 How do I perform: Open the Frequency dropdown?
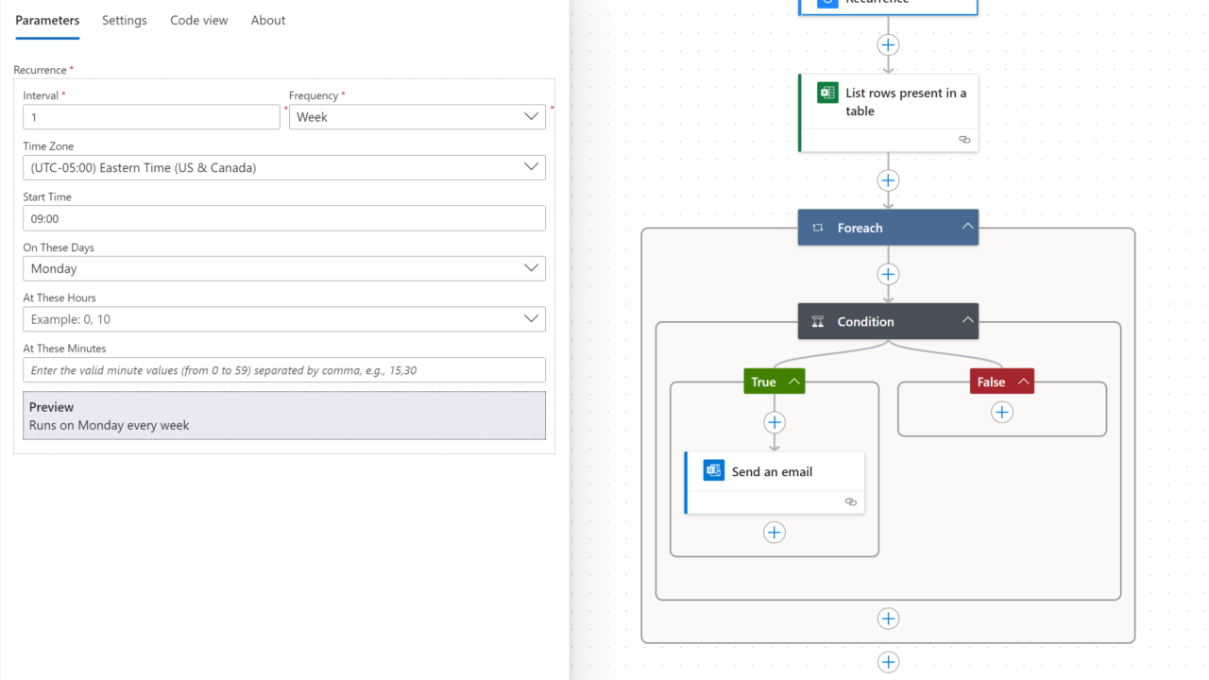417,117
